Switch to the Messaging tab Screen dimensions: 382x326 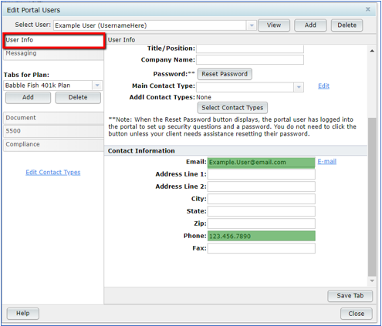pos(53,53)
